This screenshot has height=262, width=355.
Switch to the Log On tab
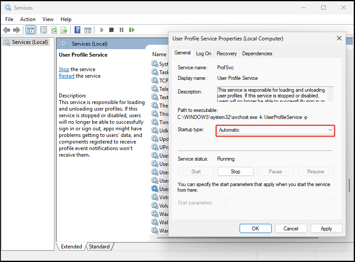[x=204, y=54]
